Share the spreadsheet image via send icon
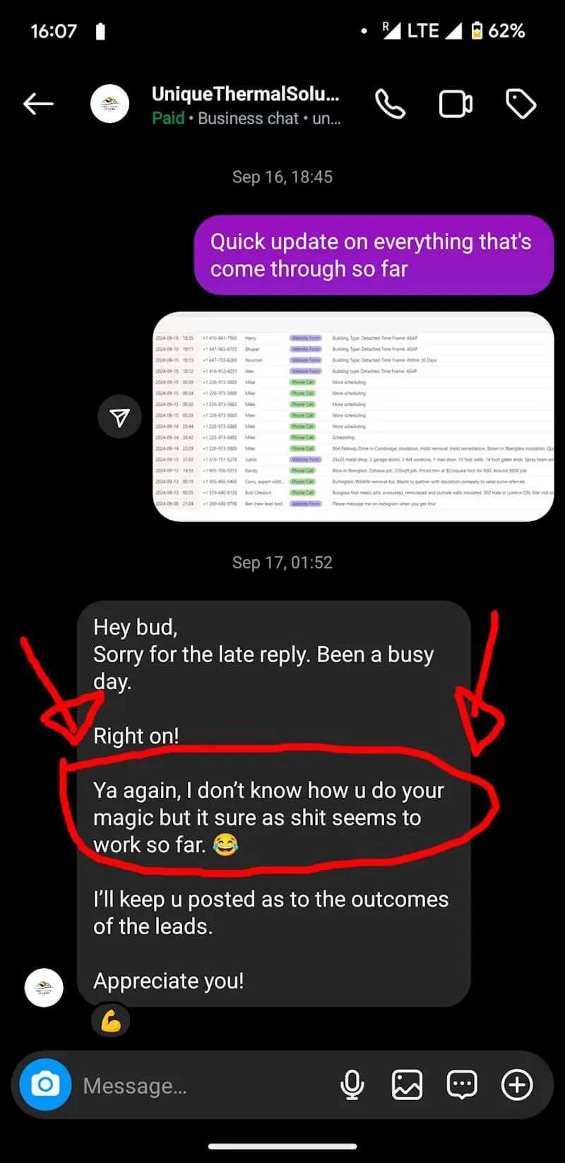This screenshot has height=1163, width=565. [x=120, y=417]
